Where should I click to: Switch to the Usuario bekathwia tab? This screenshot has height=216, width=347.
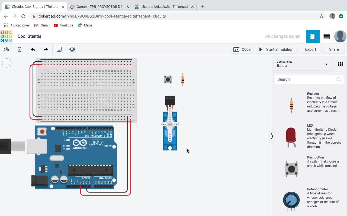164,6
